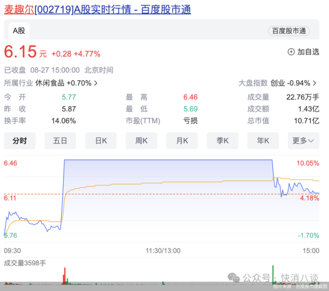Switch to the 季K chart tab

222,141
